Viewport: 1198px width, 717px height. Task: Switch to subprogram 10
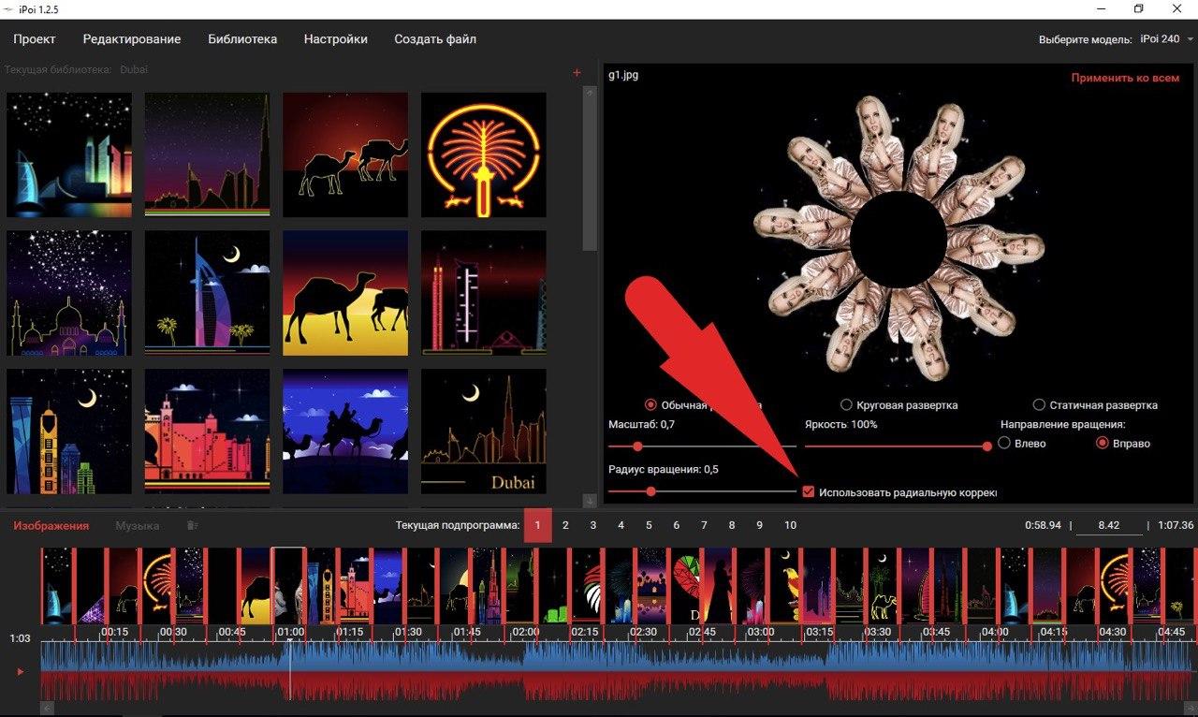(x=790, y=525)
